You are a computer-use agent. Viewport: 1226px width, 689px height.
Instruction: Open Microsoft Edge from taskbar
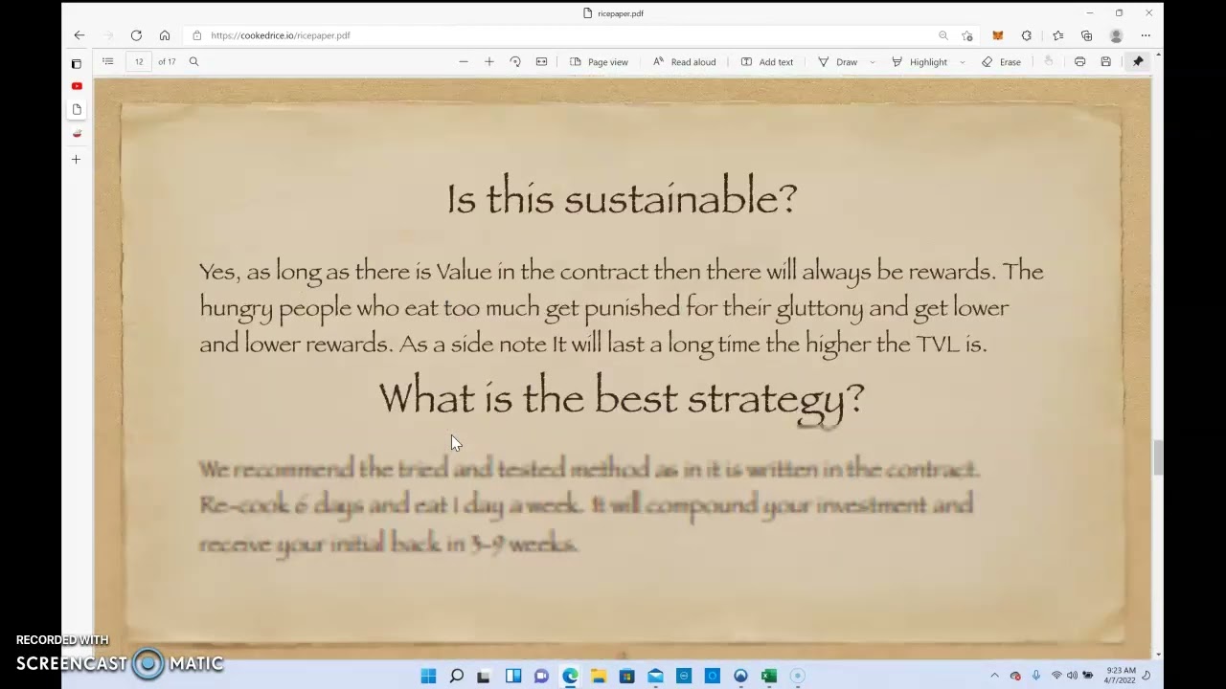[570, 676]
